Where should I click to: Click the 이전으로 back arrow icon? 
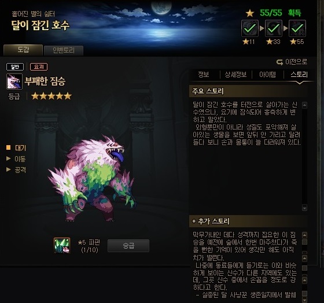[x=280, y=62]
